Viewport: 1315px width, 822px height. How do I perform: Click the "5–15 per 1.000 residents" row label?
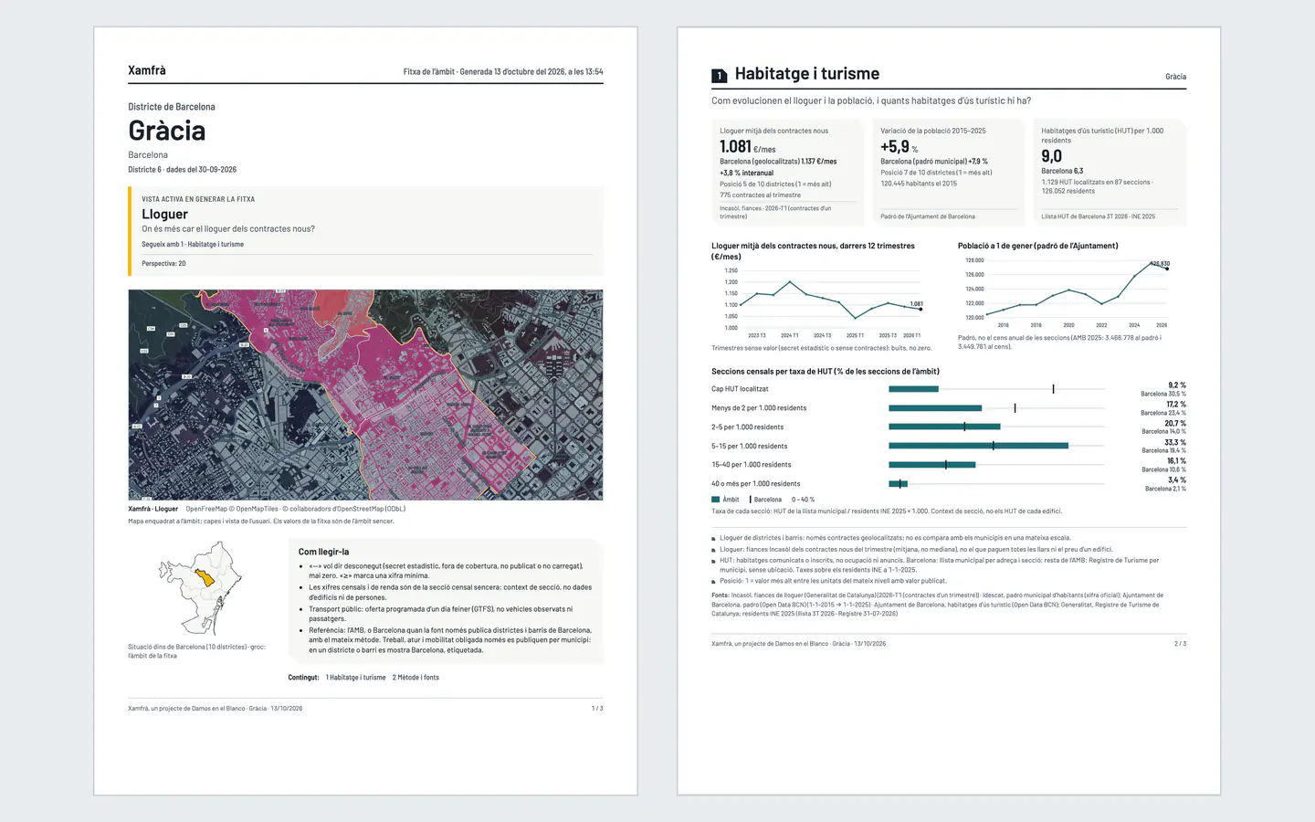[749, 447]
